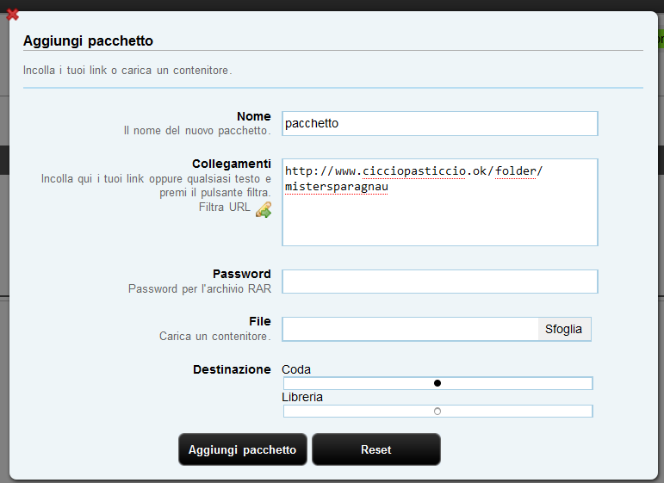Open the file browser with Sfoglia
This screenshot has width=664, height=483.
coord(564,329)
